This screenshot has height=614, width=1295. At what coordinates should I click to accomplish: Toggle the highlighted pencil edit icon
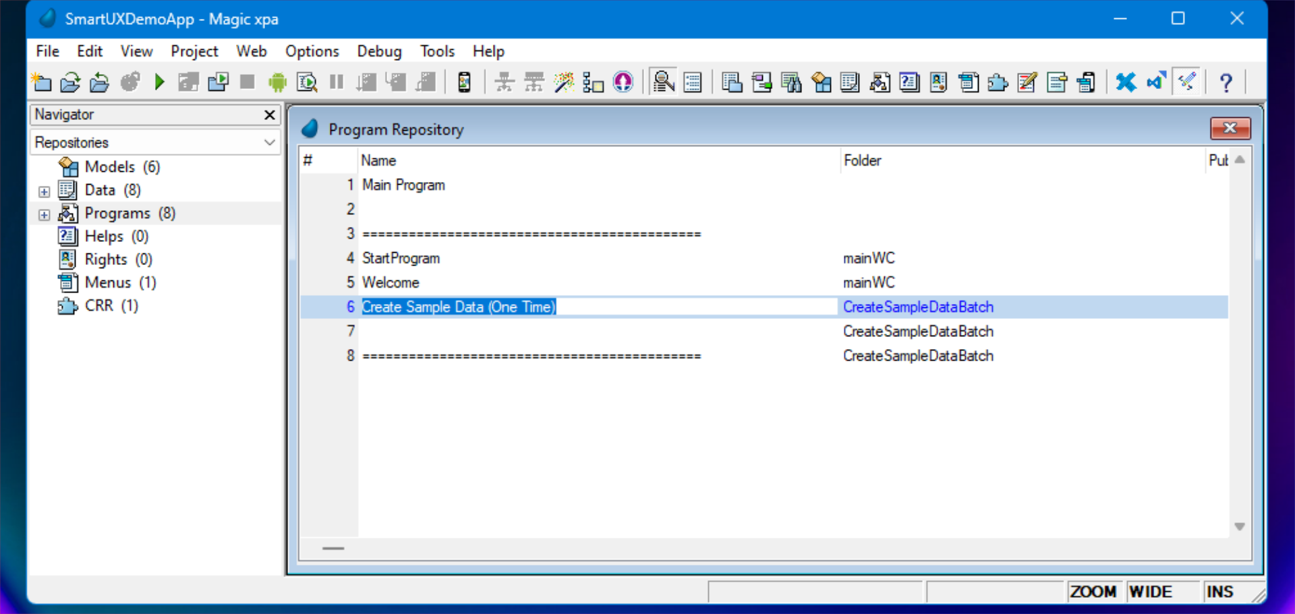tap(1187, 82)
